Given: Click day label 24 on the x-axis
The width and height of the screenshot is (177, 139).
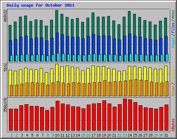Looking at the screenshot, I should 130,135.
